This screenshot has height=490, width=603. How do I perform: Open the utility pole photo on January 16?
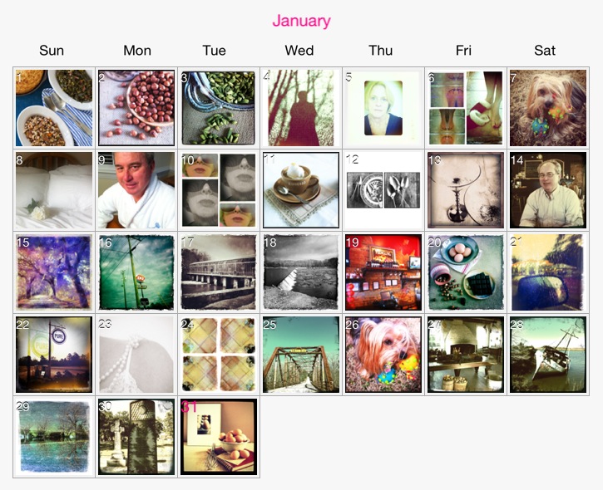(x=136, y=272)
